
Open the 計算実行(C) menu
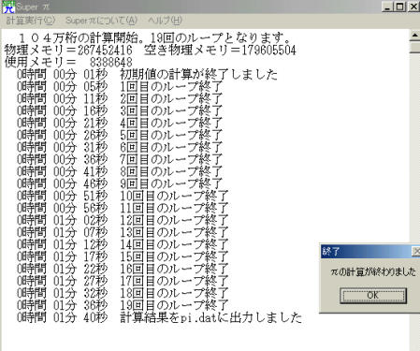[31, 21]
